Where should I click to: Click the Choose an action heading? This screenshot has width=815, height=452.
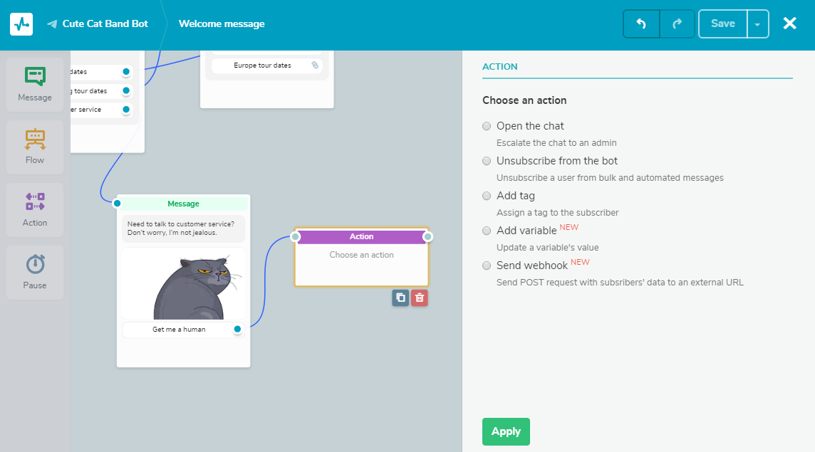pyautogui.click(x=524, y=100)
